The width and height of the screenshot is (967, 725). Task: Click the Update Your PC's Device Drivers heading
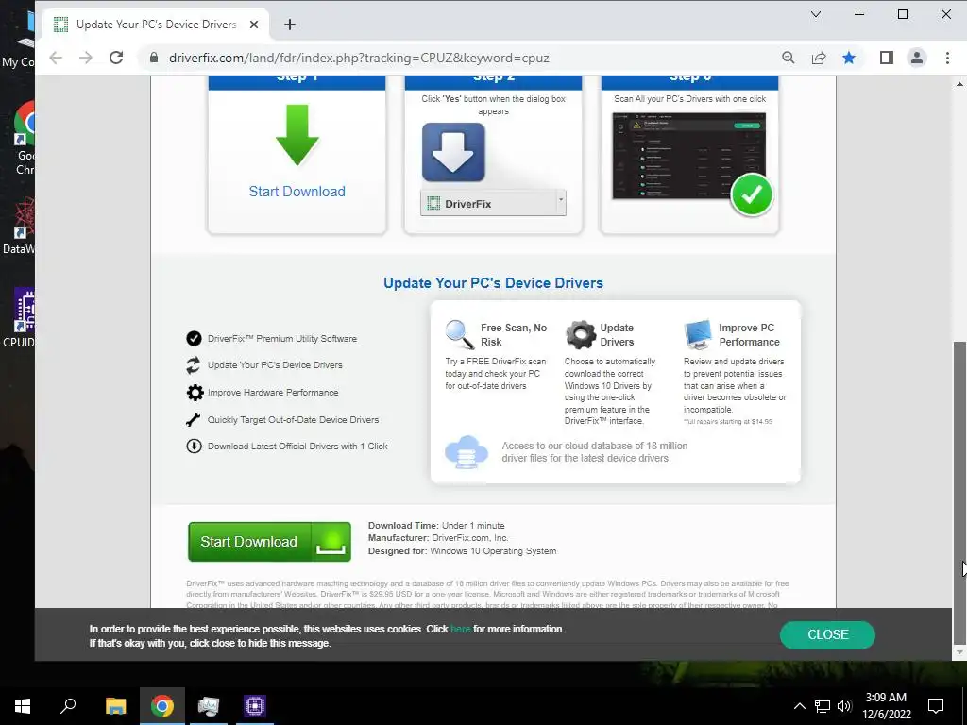tap(493, 283)
